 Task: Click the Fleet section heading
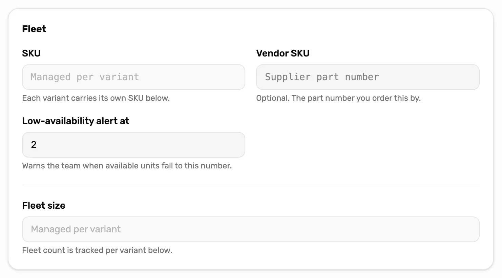point(34,29)
